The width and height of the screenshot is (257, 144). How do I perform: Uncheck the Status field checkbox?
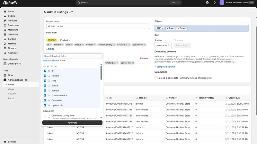(x=45, y=85)
